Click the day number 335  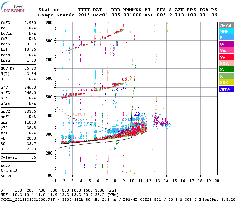(116, 15)
